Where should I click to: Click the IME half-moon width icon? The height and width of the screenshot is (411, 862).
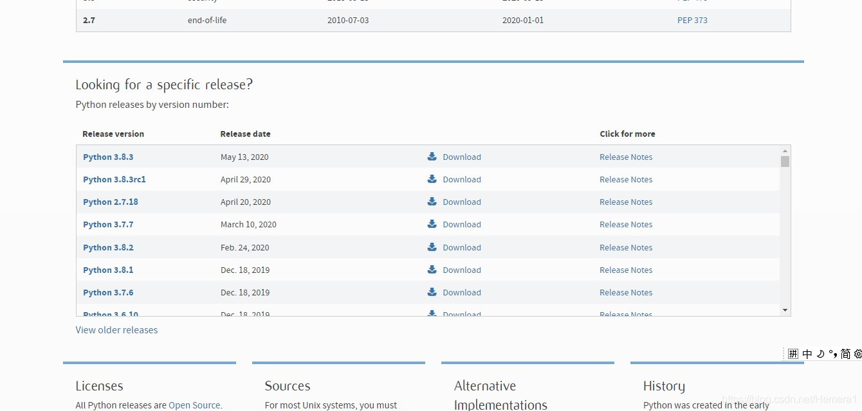820,354
